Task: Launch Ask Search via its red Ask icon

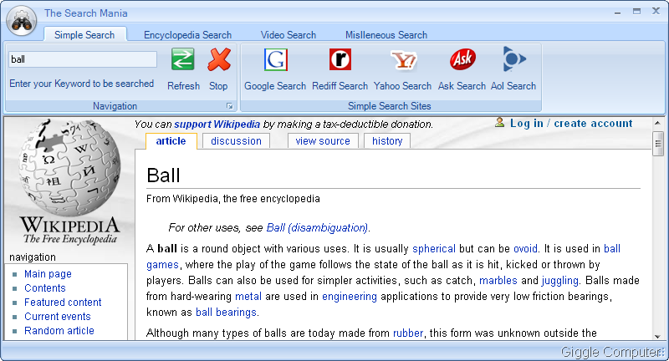Action: [x=462, y=59]
